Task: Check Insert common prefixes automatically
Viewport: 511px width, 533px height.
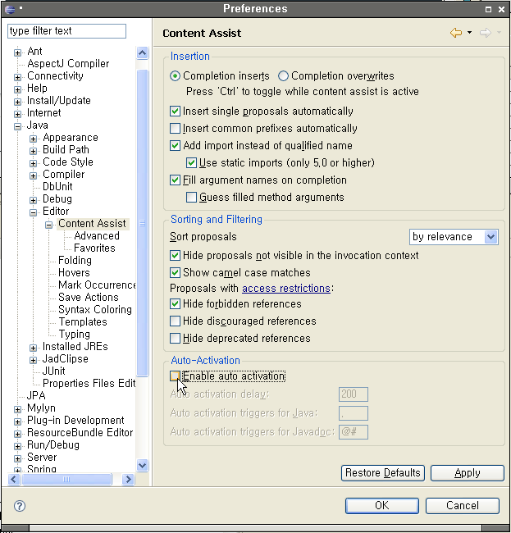Action: tap(175, 129)
